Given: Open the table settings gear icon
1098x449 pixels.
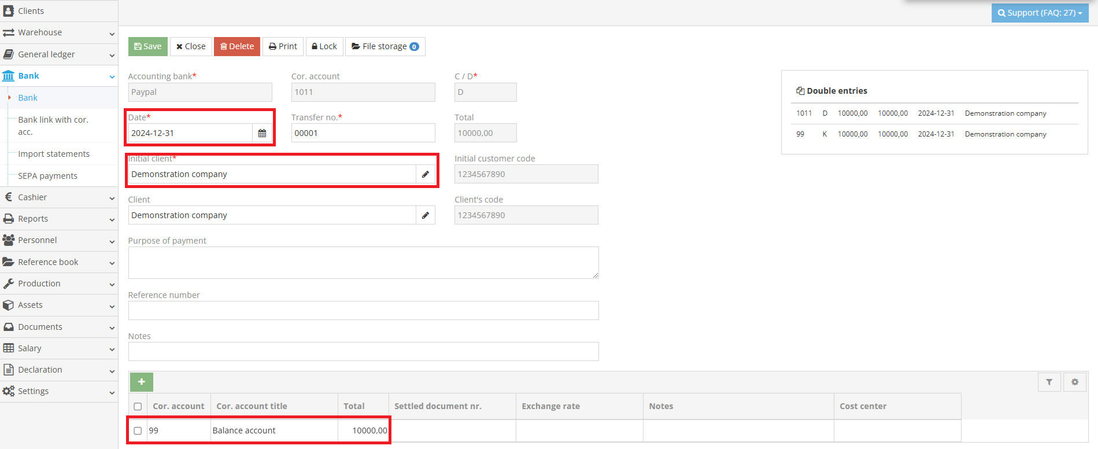Looking at the screenshot, I should tap(1075, 382).
